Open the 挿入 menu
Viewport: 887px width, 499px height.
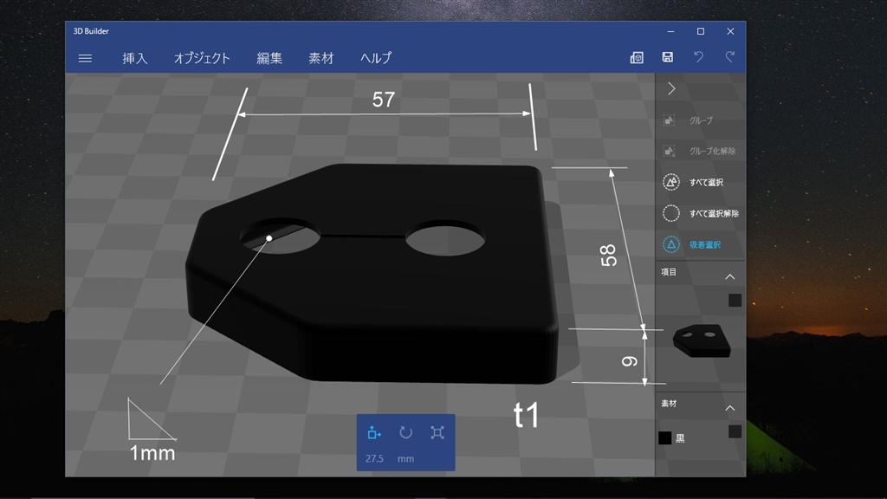[x=134, y=58]
